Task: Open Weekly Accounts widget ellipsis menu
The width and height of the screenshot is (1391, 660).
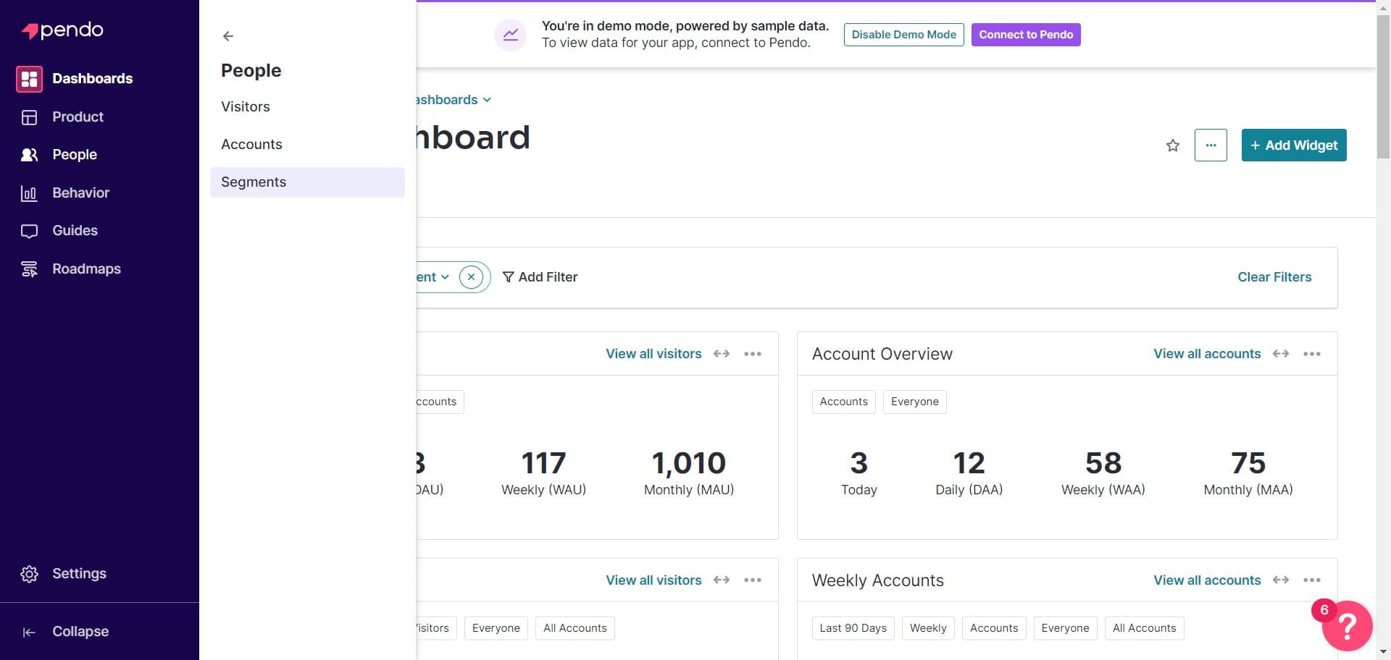Action: coord(1311,580)
